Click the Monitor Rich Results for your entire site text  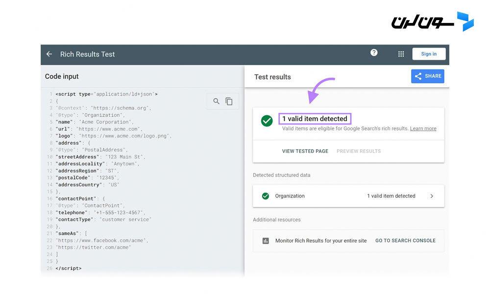coord(321,241)
